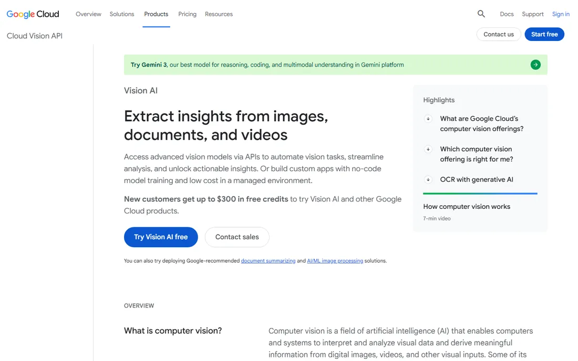Open the Support header link

[533, 14]
